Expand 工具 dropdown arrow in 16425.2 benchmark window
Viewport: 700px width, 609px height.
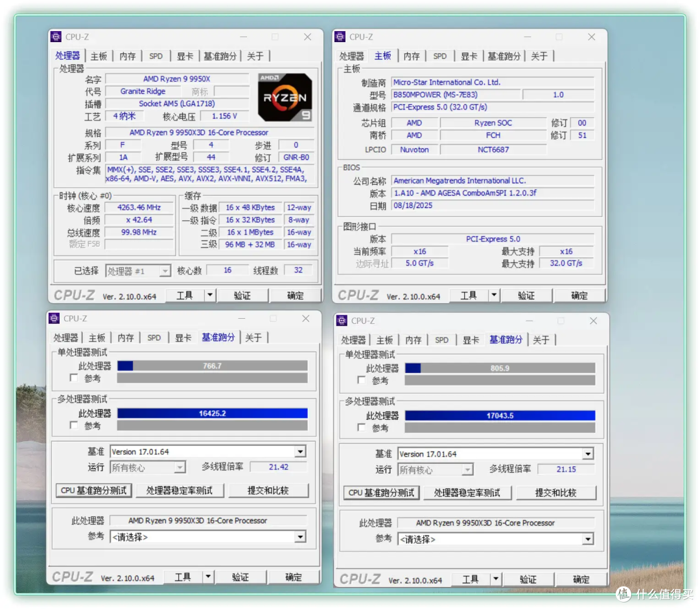pyautogui.click(x=208, y=577)
